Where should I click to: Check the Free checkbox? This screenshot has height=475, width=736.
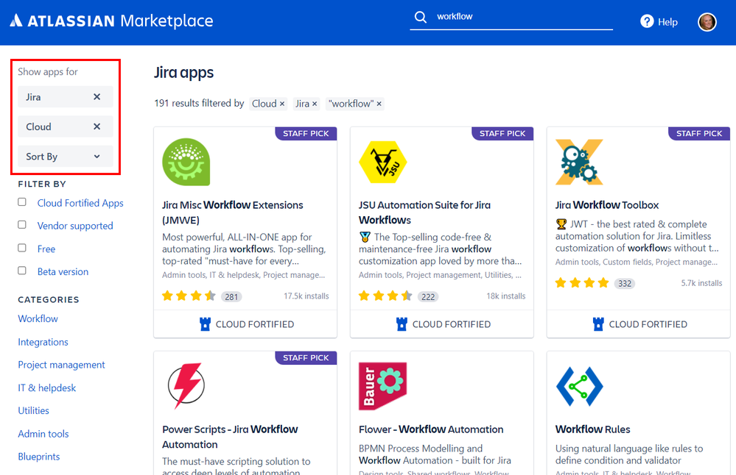(x=22, y=248)
